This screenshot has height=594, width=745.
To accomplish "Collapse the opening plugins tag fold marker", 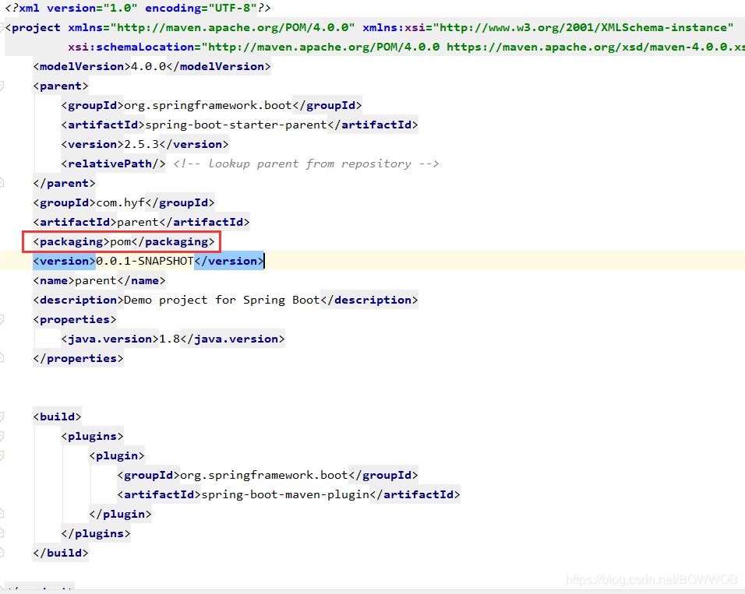I will tap(2, 437).
